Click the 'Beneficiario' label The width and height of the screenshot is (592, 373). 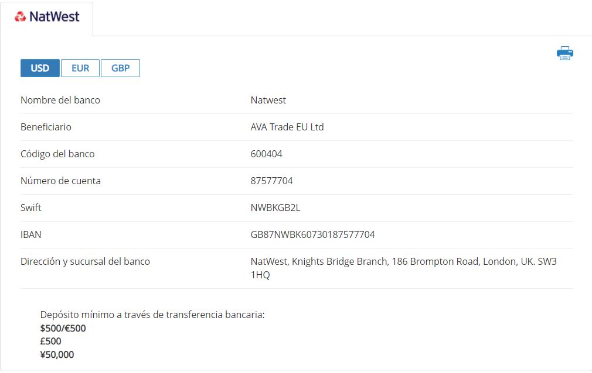pyautogui.click(x=46, y=127)
